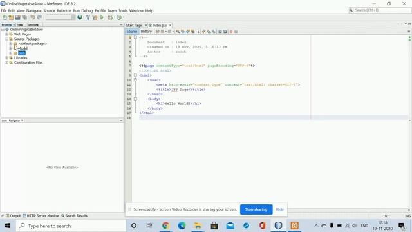Click the globe browser icon in toolbar
412x232 pixels.
80,17
